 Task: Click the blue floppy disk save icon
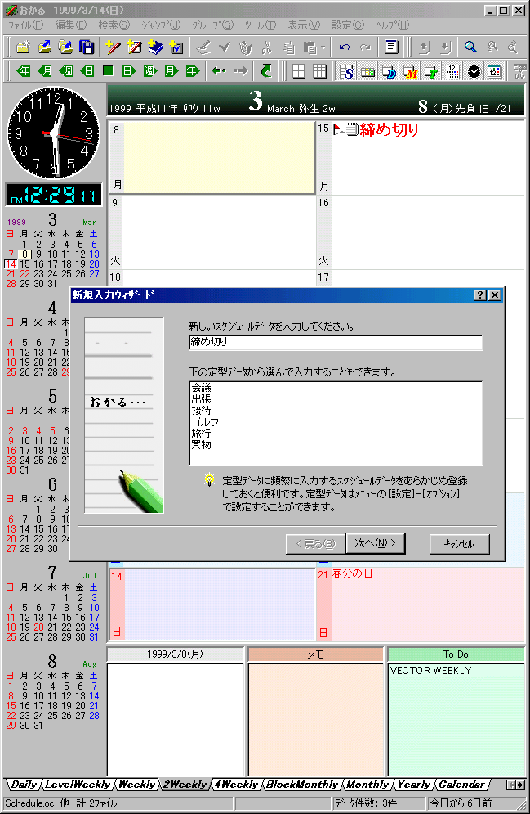(87, 47)
